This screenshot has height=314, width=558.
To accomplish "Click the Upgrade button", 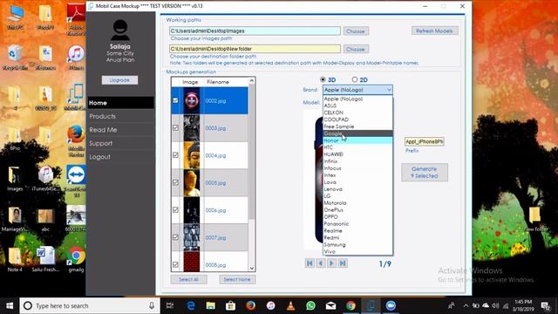I will point(119,80).
